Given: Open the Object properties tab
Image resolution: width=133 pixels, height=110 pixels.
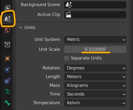Looking at the screenshot, I should point(7,58).
